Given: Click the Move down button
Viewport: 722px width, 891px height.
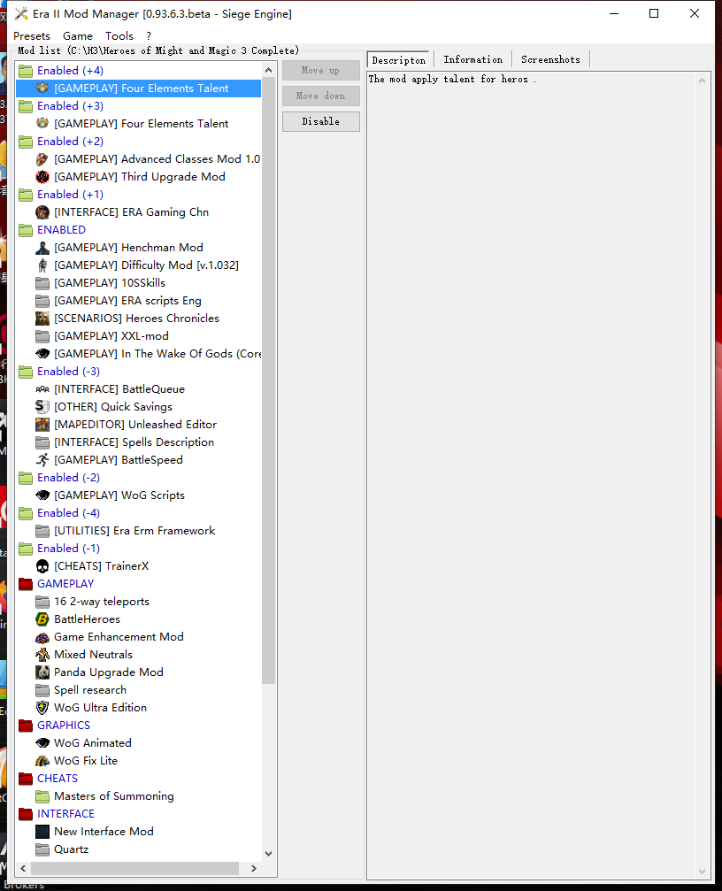Looking at the screenshot, I should tap(321, 96).
